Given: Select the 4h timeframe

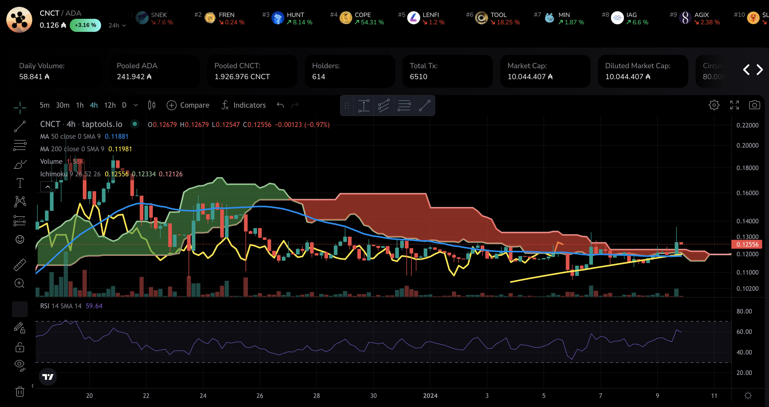Looking at the screenshot, I should 94,105.
